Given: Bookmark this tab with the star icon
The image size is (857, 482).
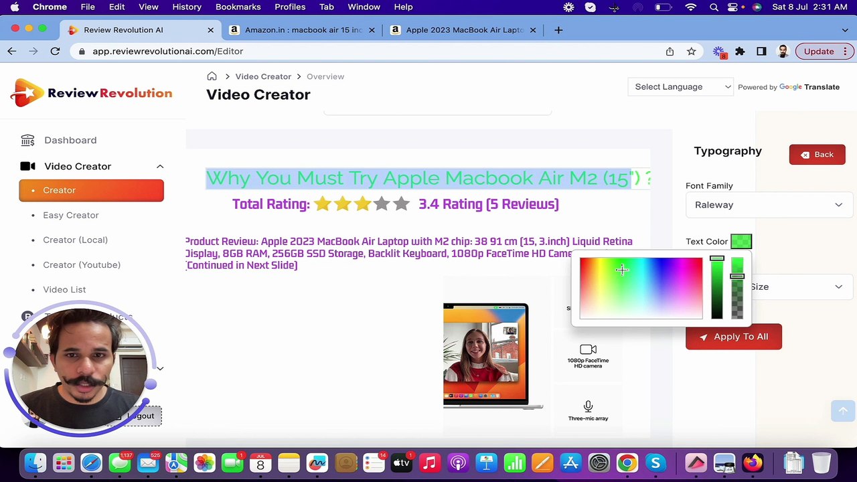Looking at the screenshot, I should 691,51.
